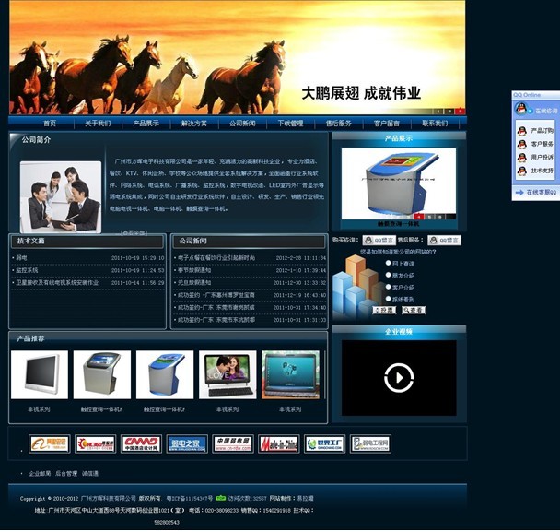
Task: Select the 朋友介绍 poll option
Action: point(389,275)
